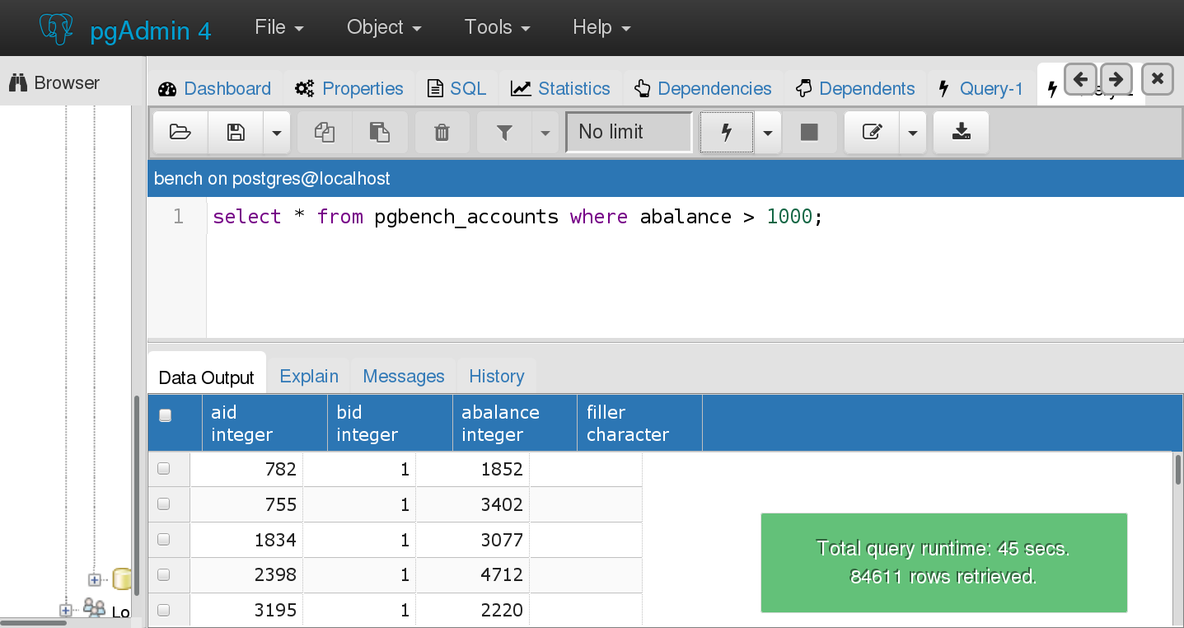The height and width of the screenshot is (628, 1184).
Task: Click the Copy icon in toolbar
Action: click(325, 132)
